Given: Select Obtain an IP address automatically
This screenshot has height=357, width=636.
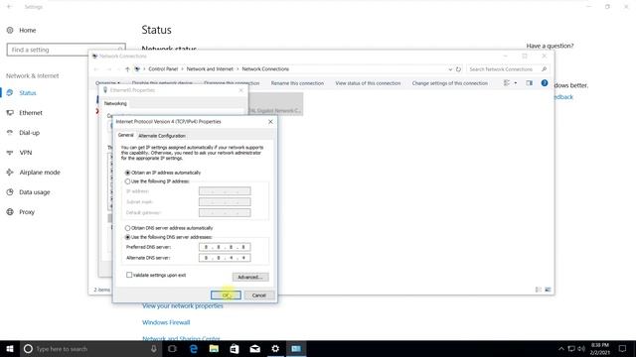Looking at the screenshot, I should [128, 173].
